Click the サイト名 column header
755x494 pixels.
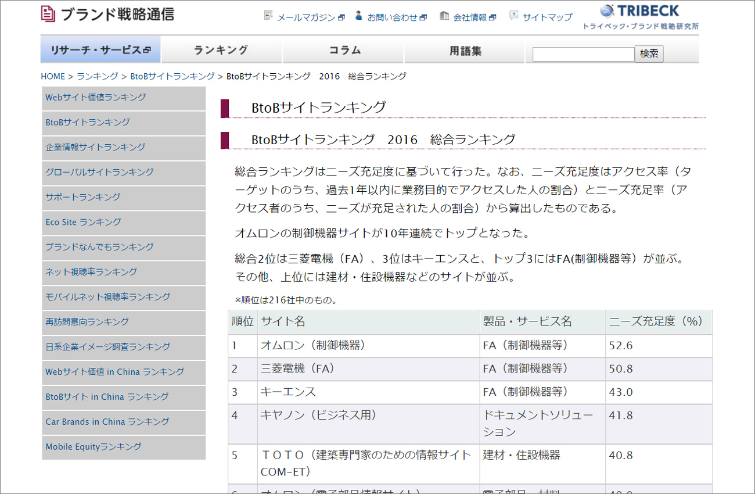pos(369,322)
